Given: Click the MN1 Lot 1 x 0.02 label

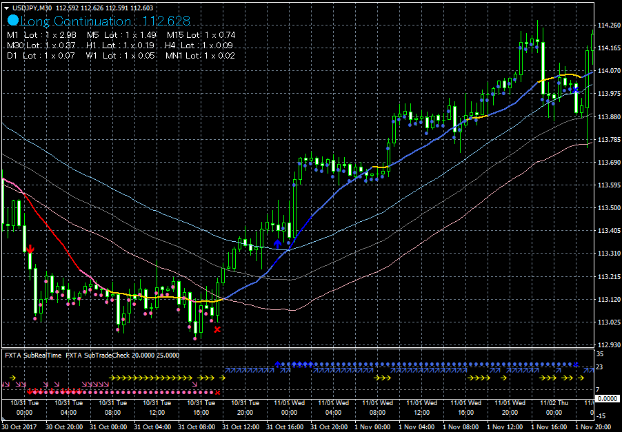Looking at the screenshot, I should coord(200,55).
